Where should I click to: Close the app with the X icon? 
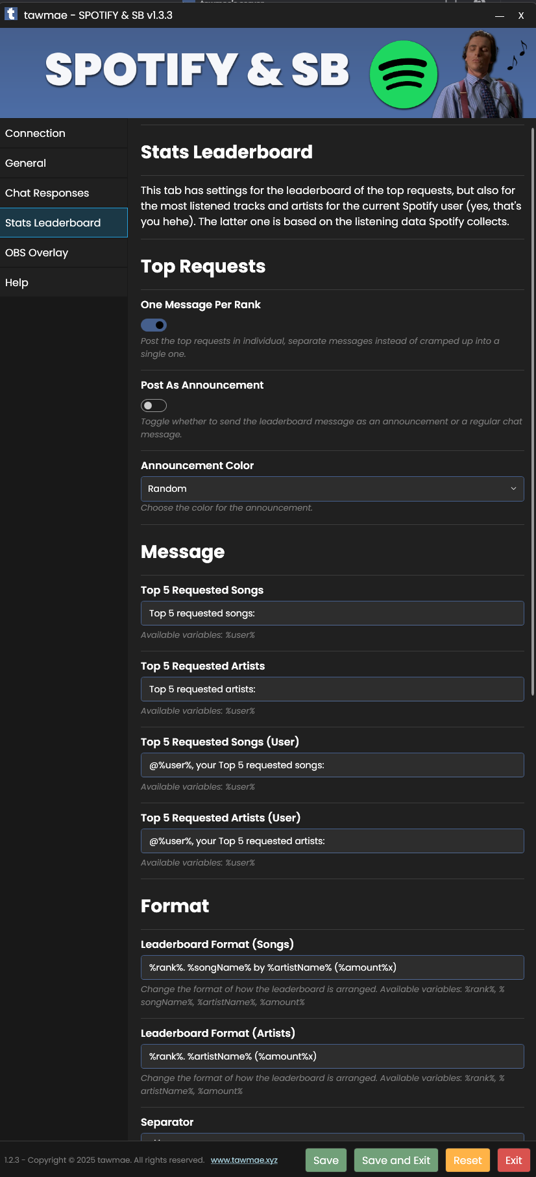pyautogui.click(x=521, y=16)
